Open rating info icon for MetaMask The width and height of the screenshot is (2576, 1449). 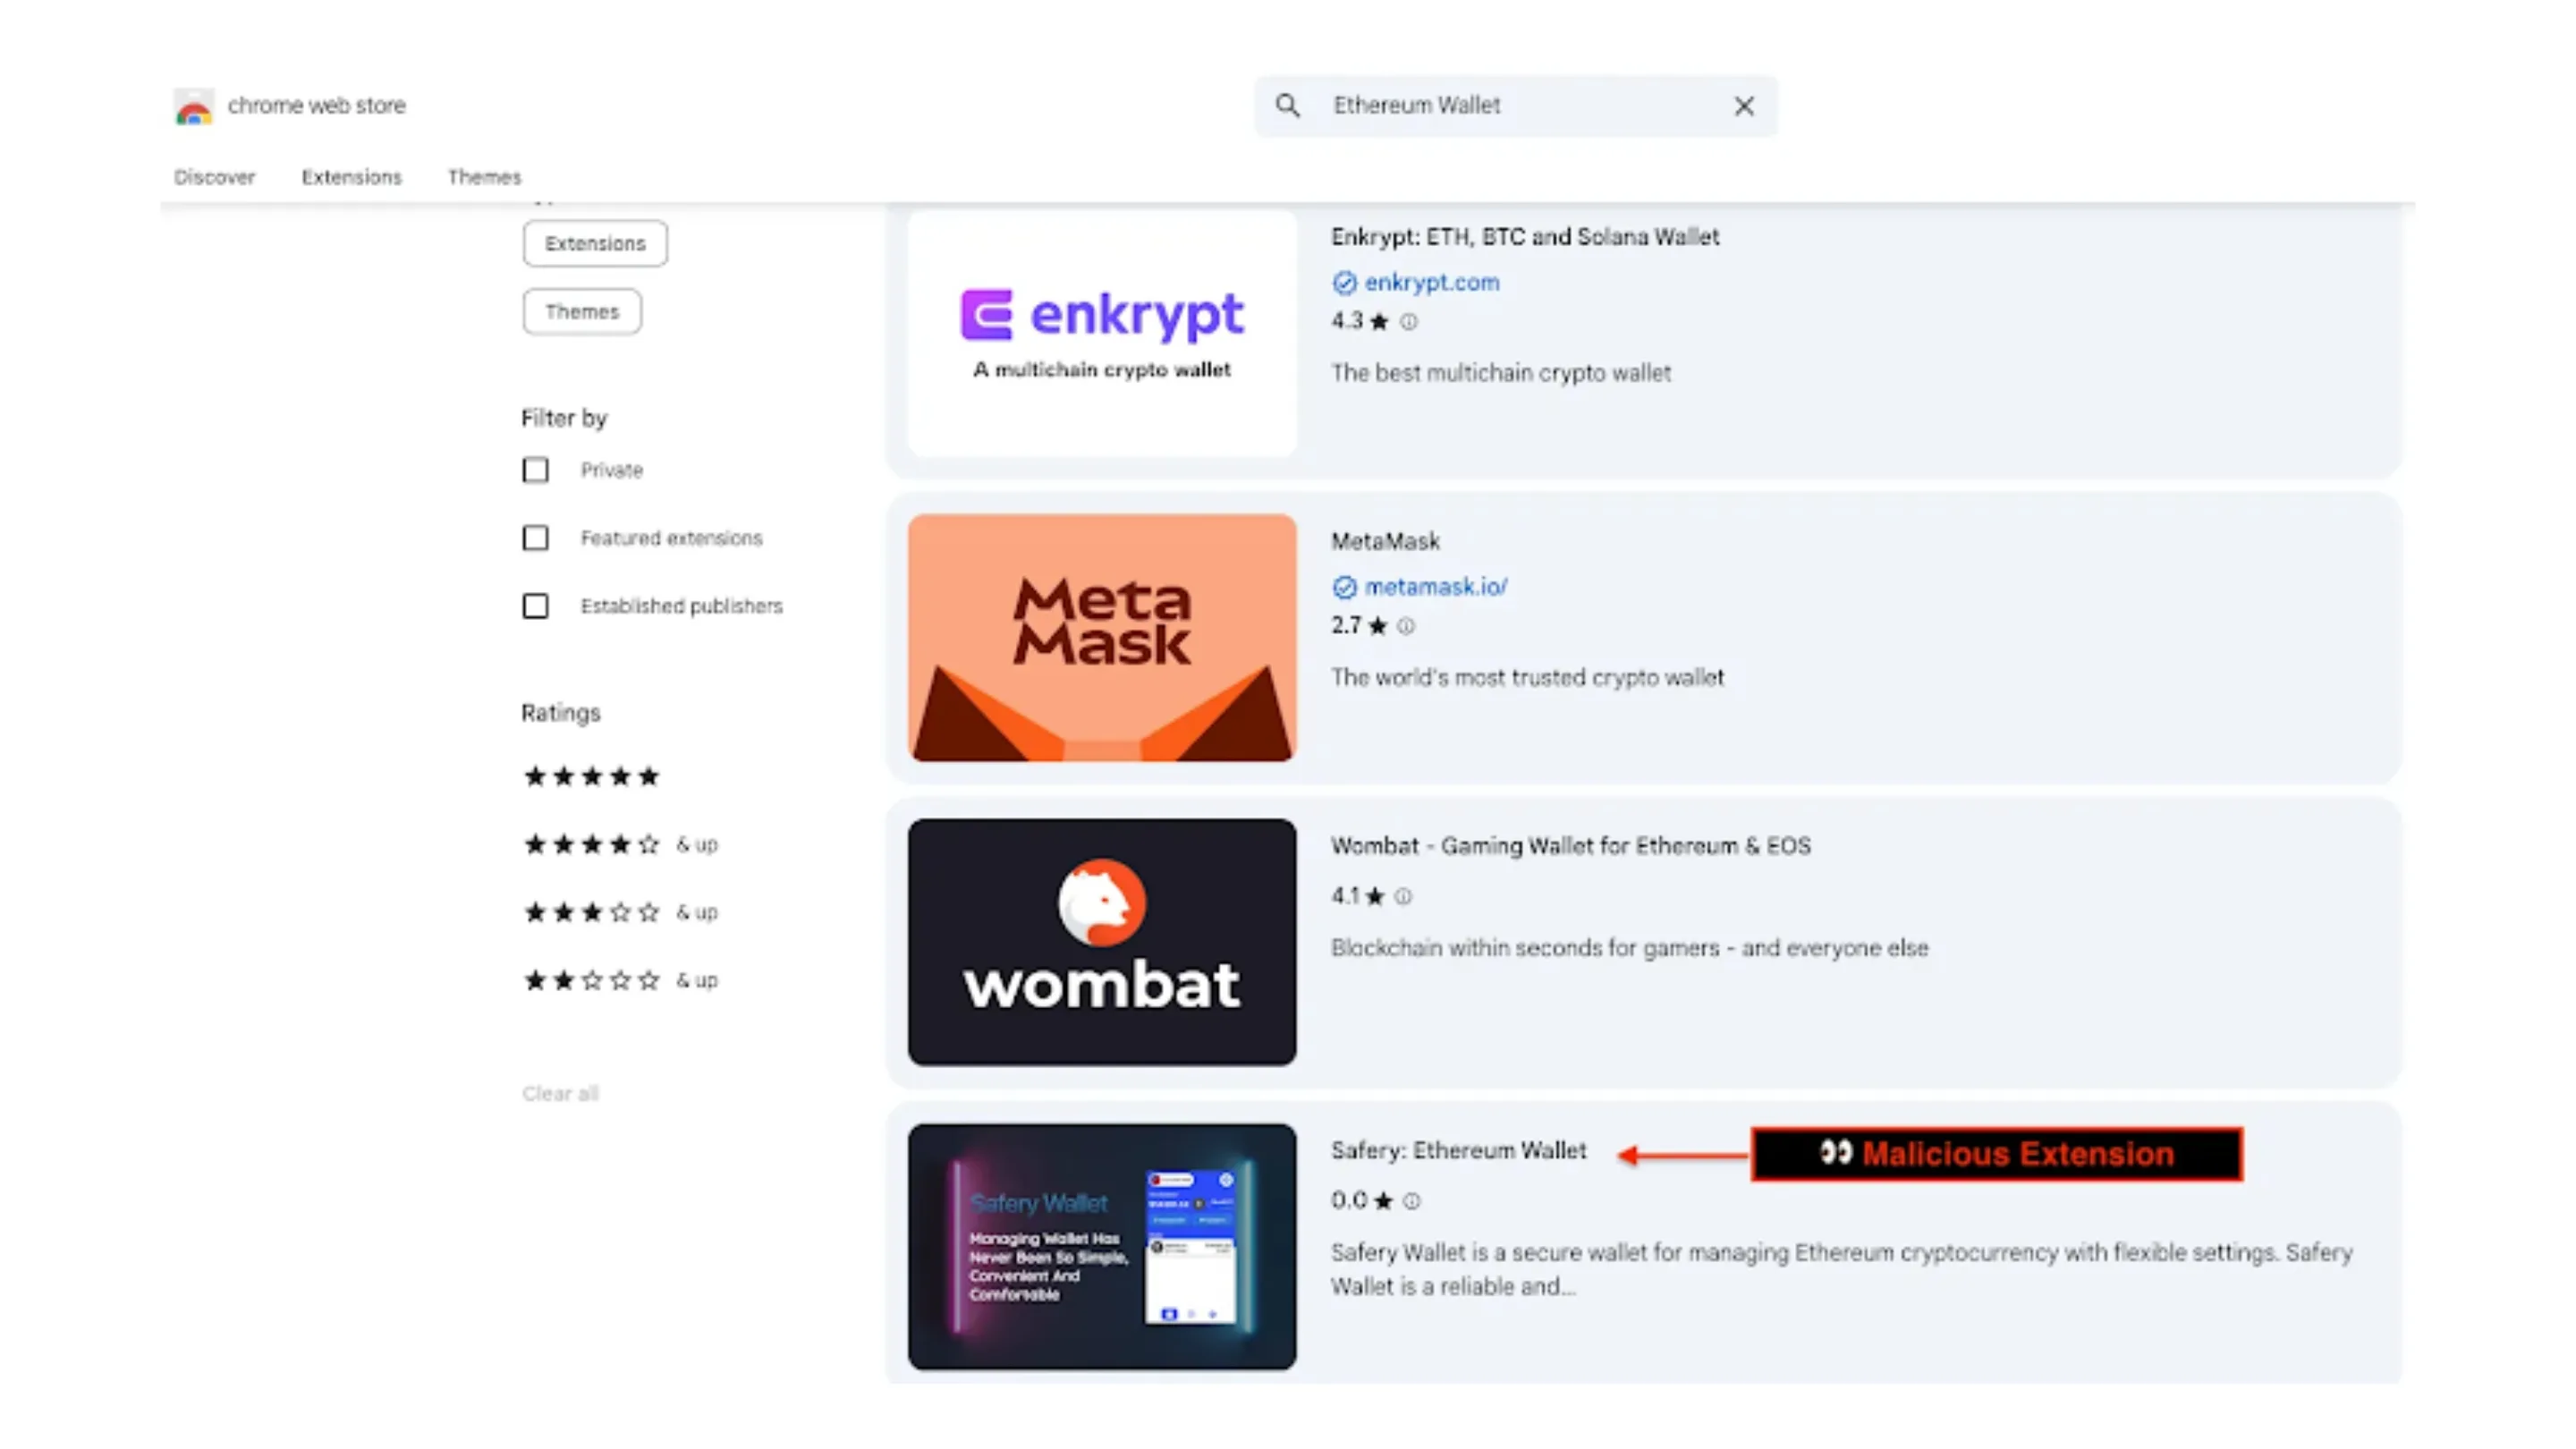pyautogui.click(x=1405, y=626)
